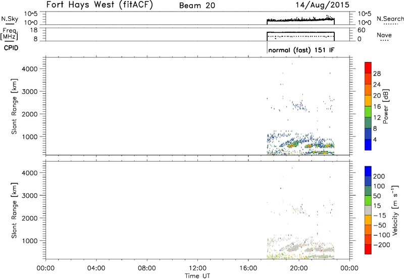This screenshot has width=404, height=279.
Task: Click the sky noise trace in top panel
Action: pyautogui.click(x=300, y=20)
